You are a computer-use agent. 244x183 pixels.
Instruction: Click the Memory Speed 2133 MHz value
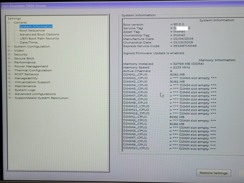(181, 67)
